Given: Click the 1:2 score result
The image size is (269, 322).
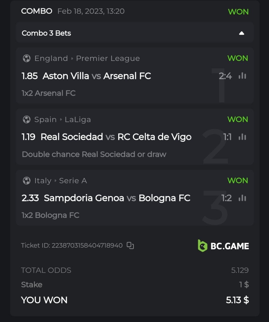Looking at the screenshot, I should click(x=226, y=198).
